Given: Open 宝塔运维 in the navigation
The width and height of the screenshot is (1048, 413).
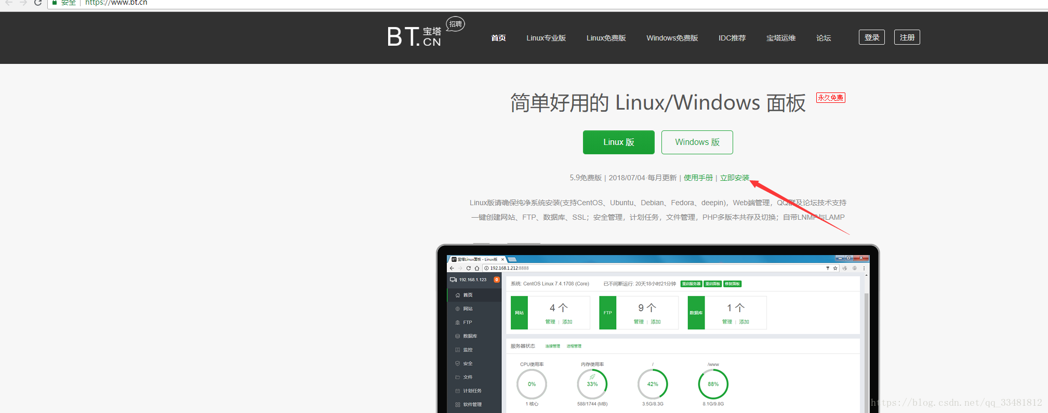Looking at the screenshot, I should tap(781, 38).
